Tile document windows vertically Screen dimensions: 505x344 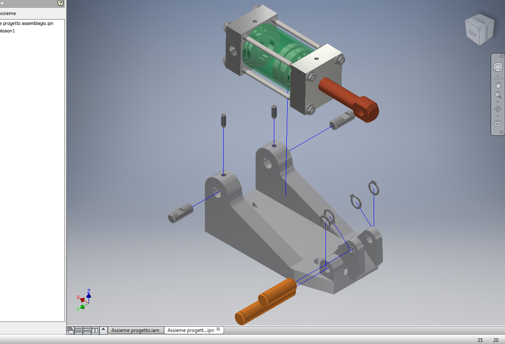(95, 331)
